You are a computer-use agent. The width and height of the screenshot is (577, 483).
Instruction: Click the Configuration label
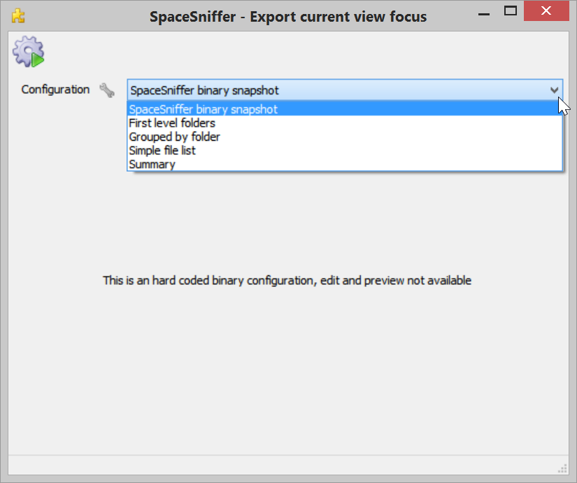pos(55,90)
